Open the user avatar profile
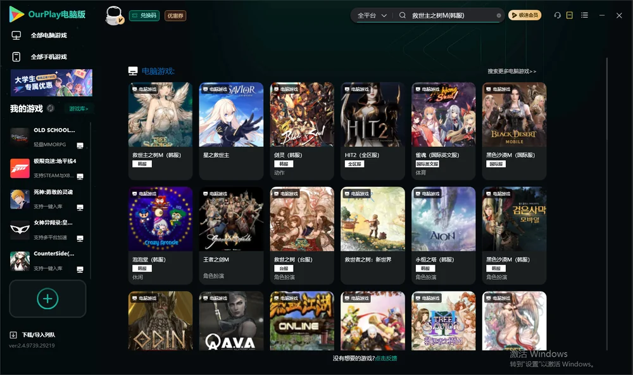 114,15
